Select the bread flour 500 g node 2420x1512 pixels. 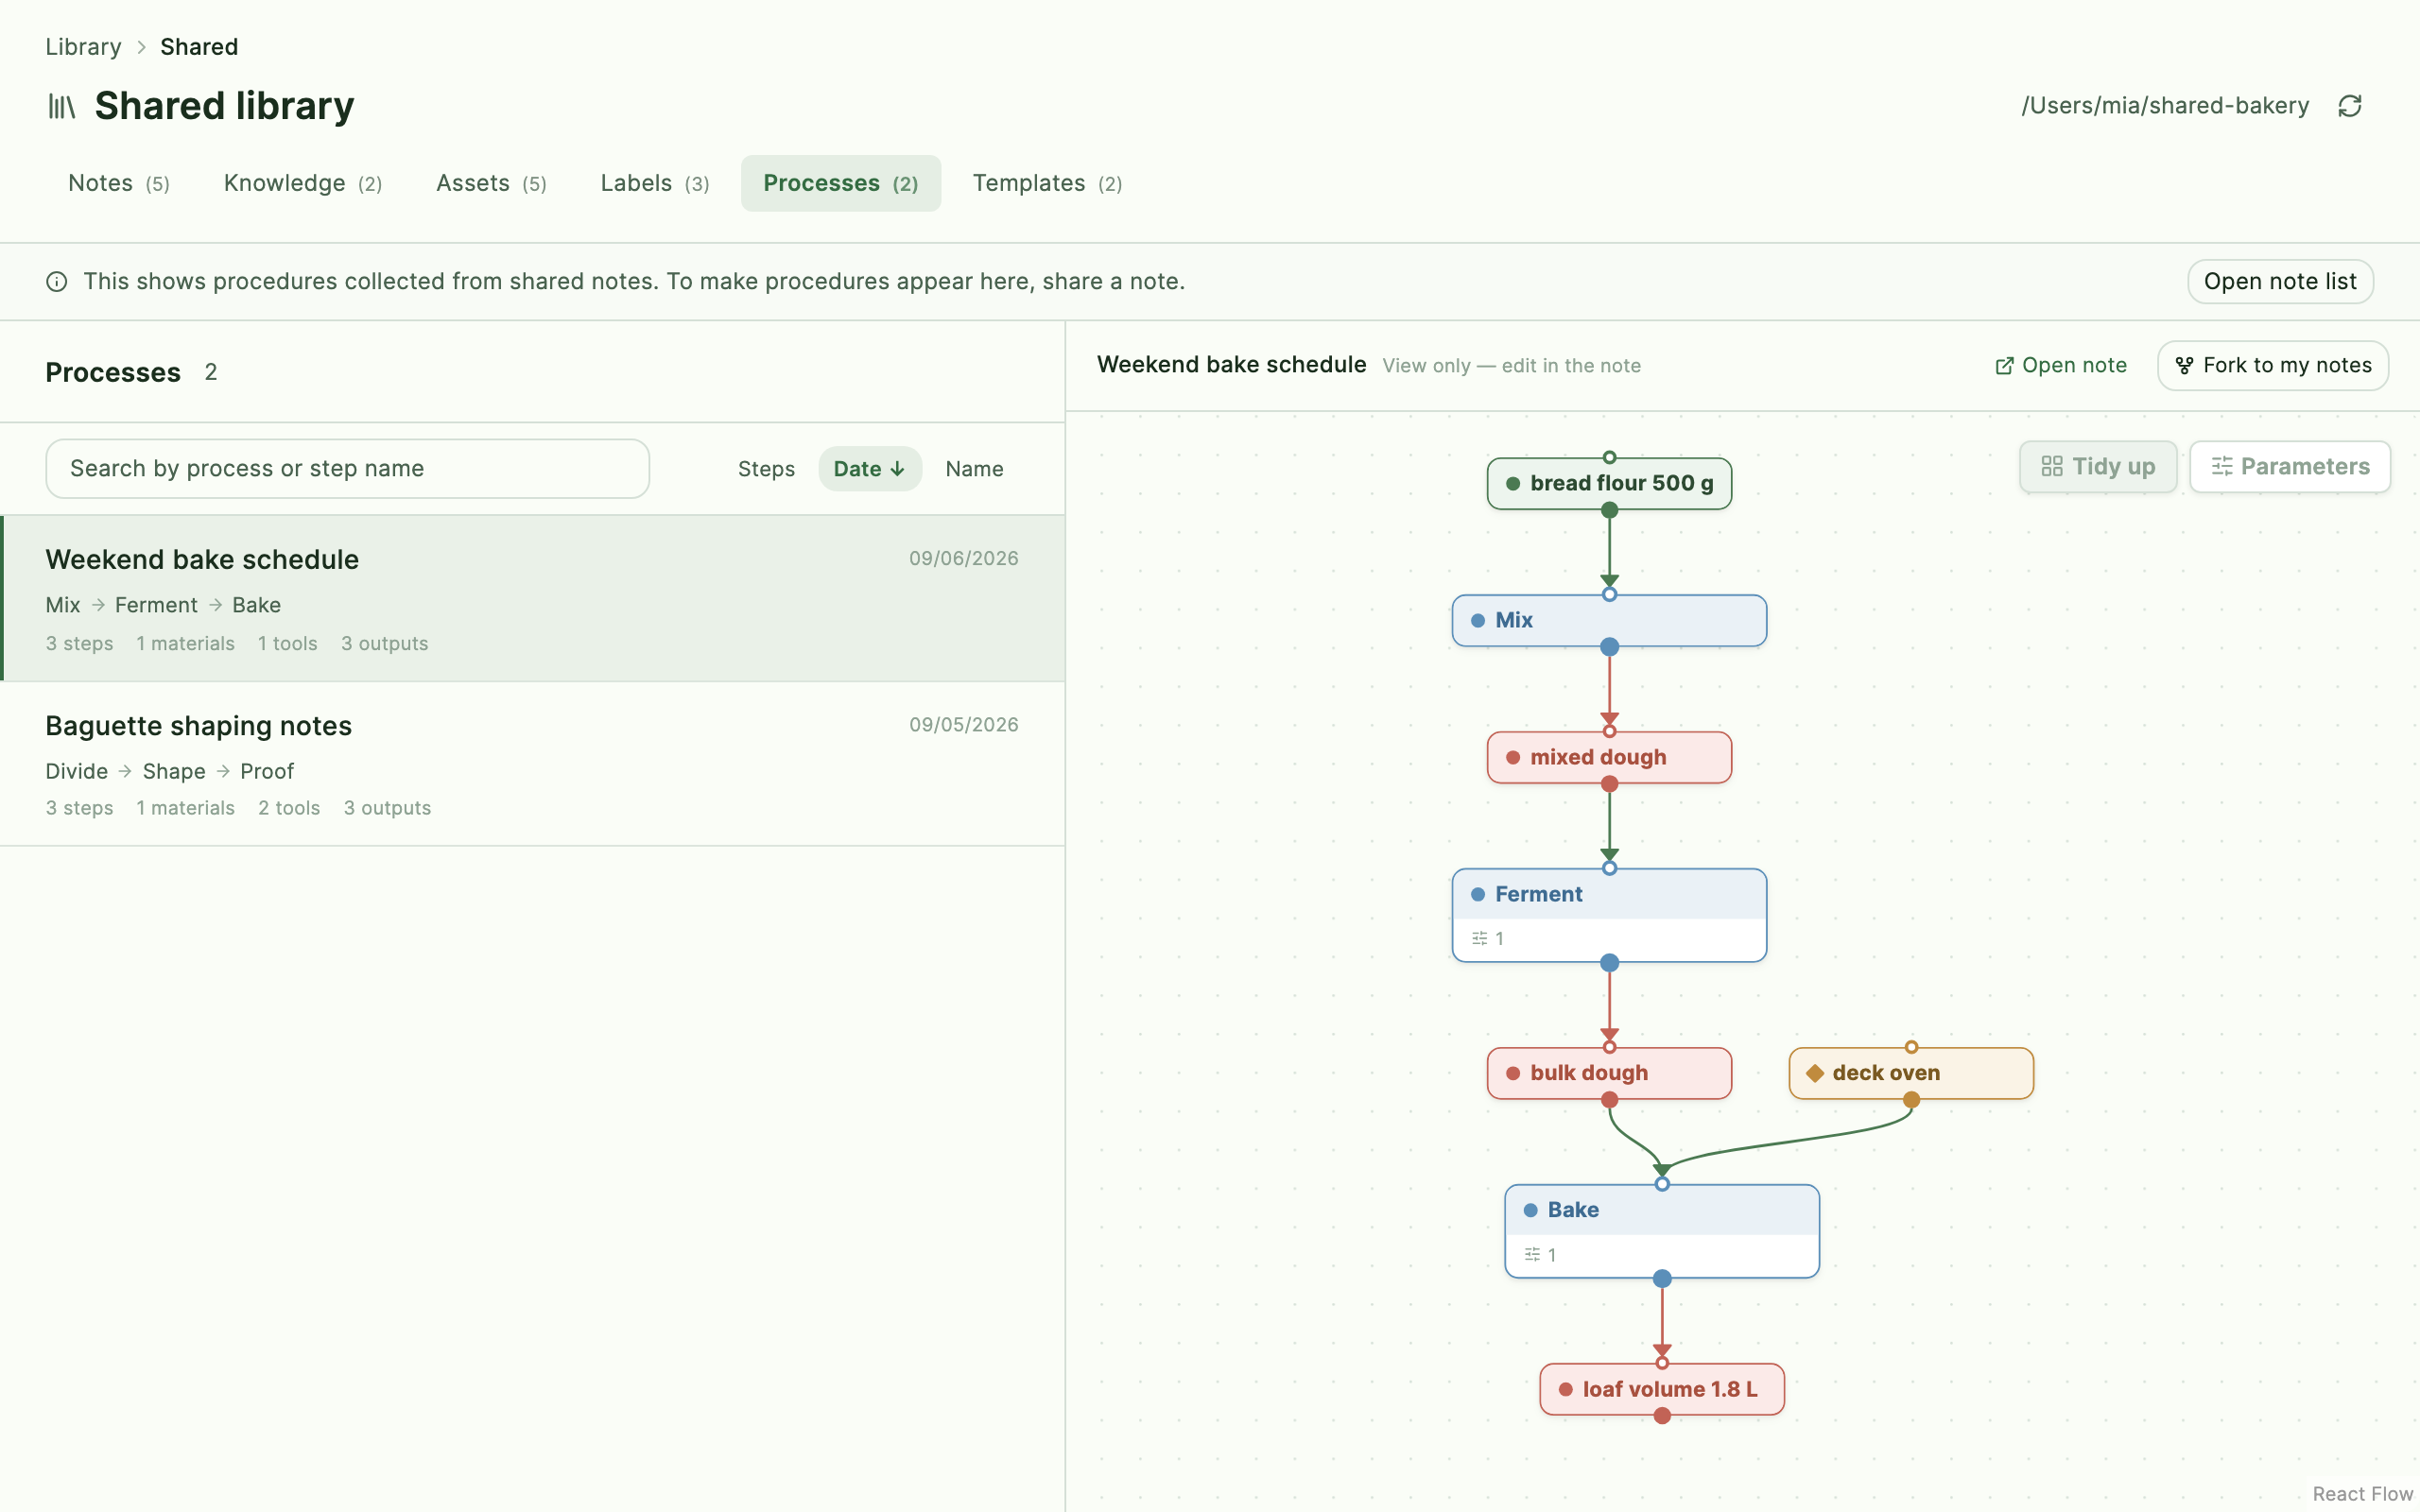click(1609, 484)
